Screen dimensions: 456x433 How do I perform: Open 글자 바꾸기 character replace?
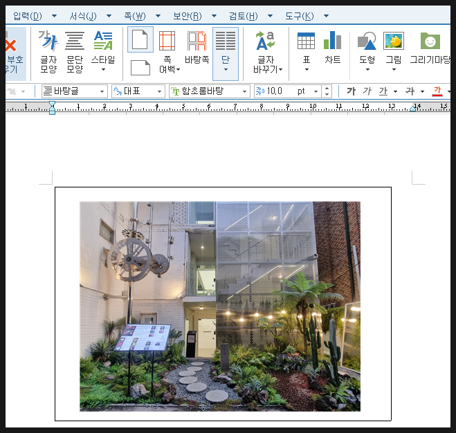click(266, 52)
